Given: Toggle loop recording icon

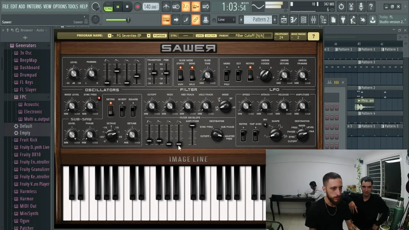Looking at the screenshot, I should tap(206, 6).
